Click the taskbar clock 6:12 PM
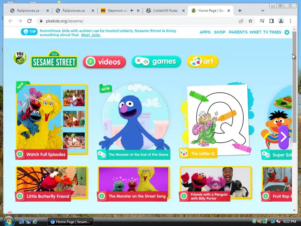 (x=290, y=221)
